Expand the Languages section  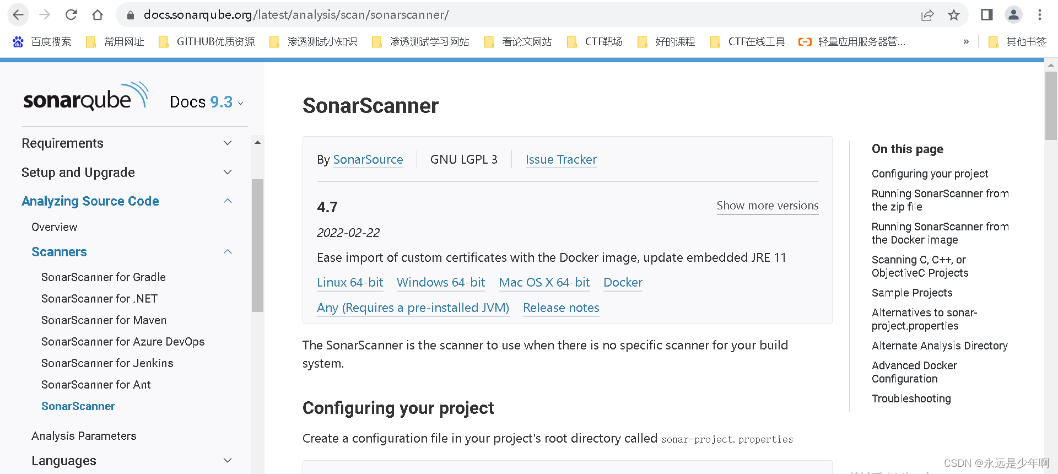(228, 461)
